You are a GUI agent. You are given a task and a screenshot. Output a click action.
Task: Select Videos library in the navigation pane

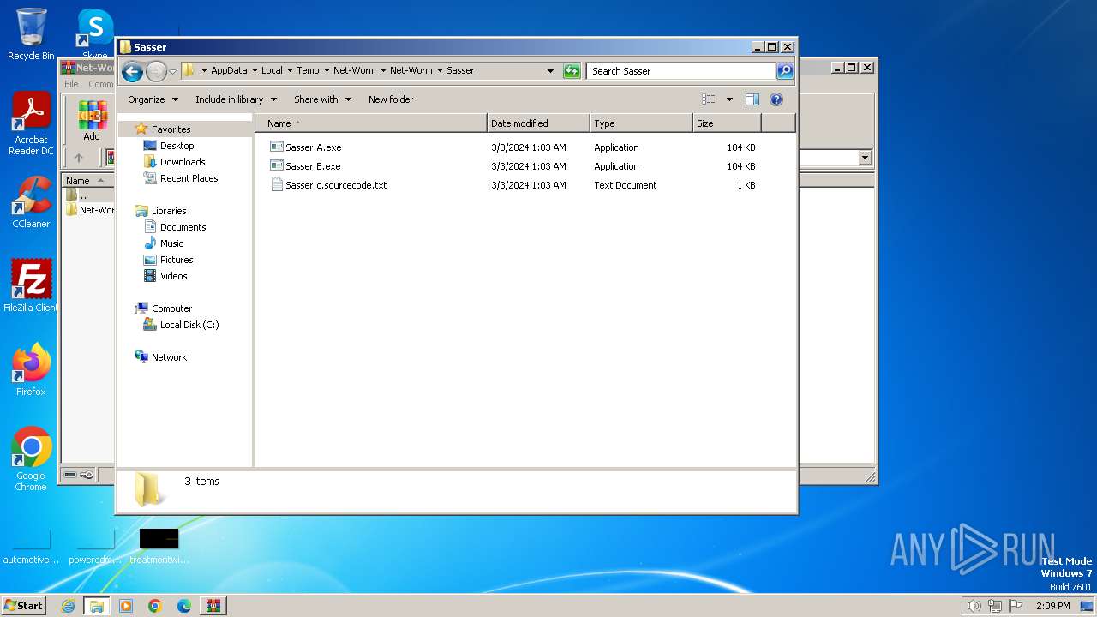173,276
